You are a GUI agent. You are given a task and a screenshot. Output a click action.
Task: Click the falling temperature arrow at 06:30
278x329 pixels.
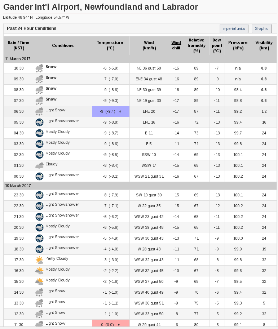coord(120,112)
